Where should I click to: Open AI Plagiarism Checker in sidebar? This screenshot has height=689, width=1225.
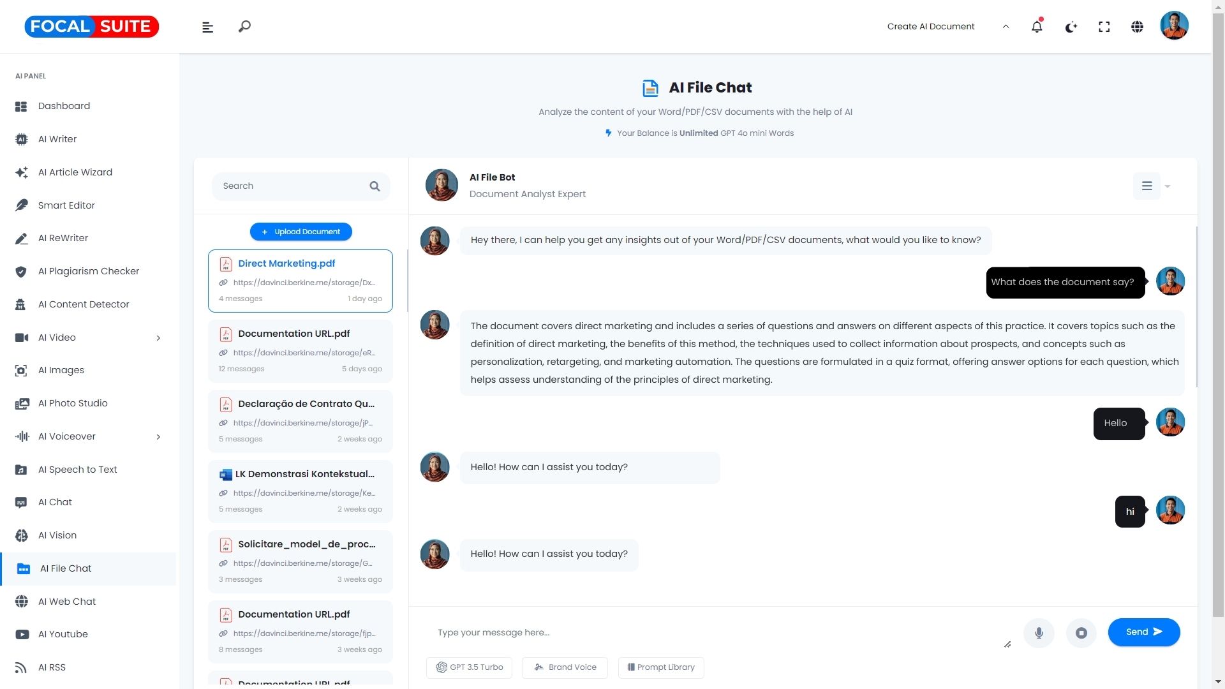(88, 271)
